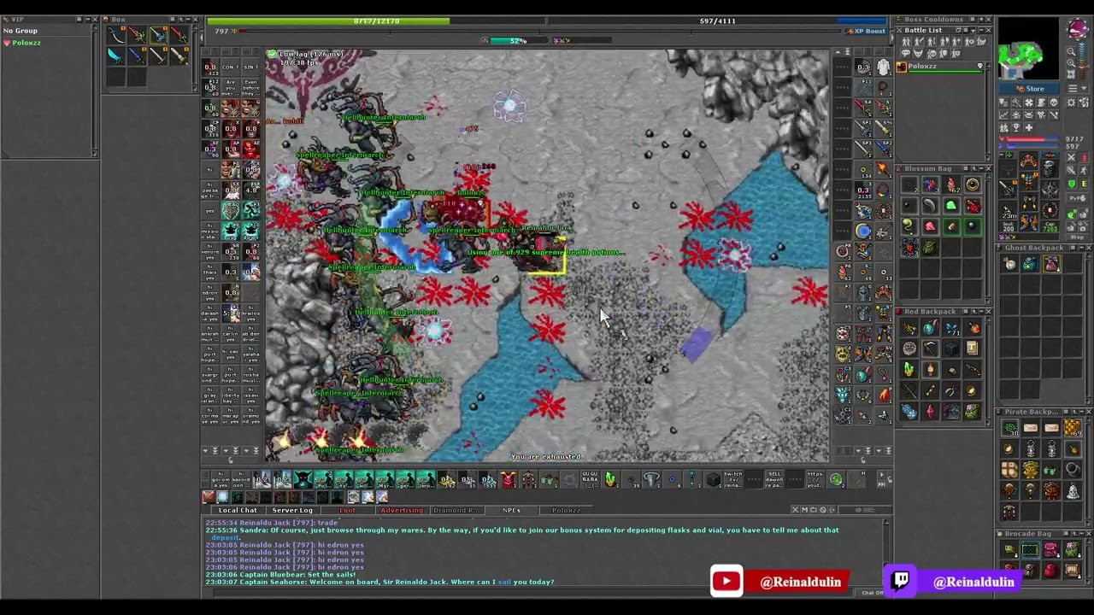Switch to the Server Log tab

(x=292, y=510)
